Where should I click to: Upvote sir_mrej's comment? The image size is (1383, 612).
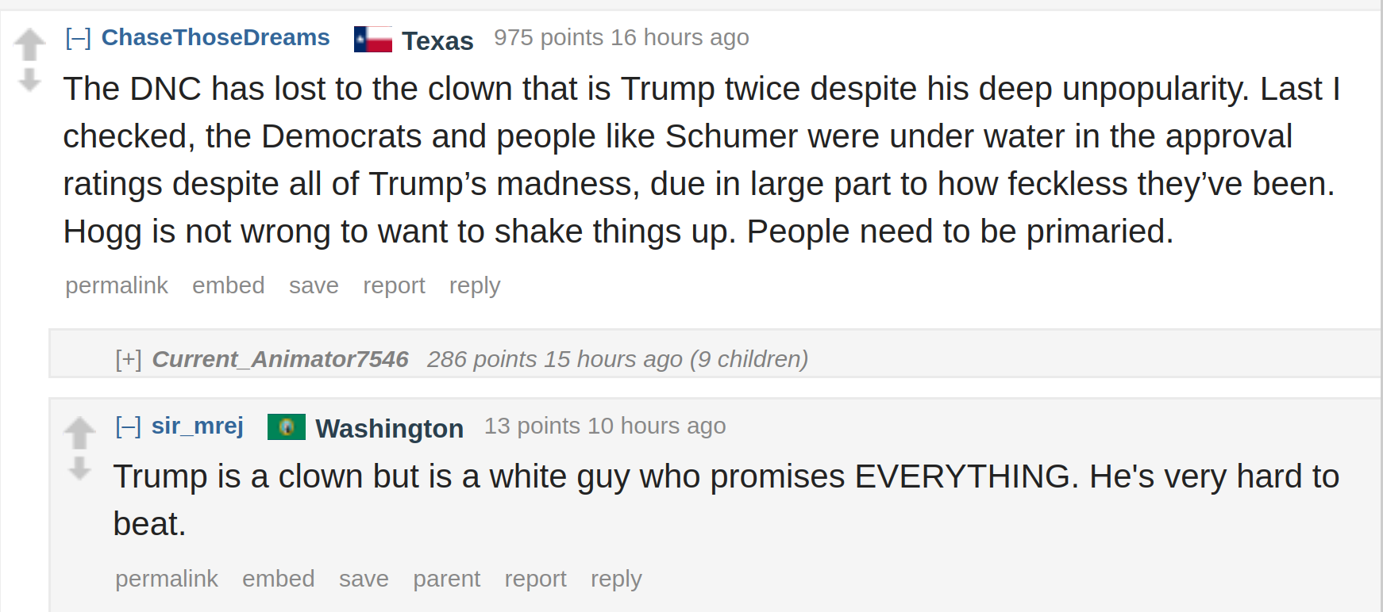point(79,433)
